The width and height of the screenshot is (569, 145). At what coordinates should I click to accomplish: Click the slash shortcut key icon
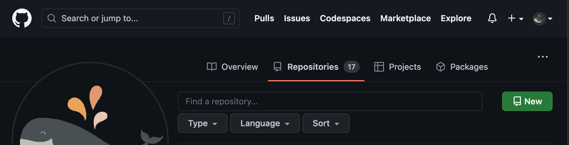click(x=229, y=18)
